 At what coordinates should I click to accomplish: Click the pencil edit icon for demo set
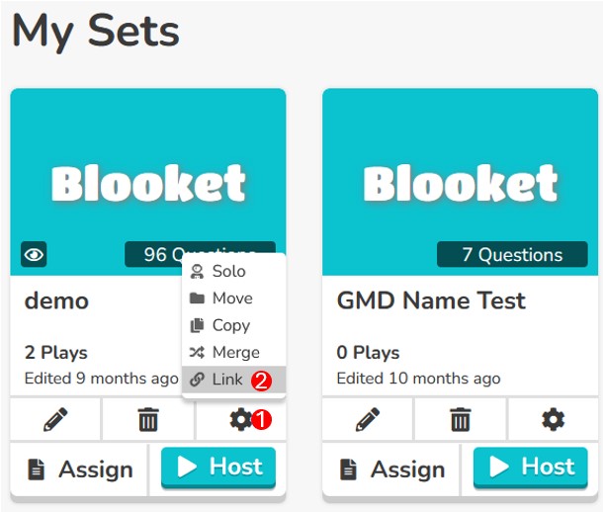click(x=55, y=419)
